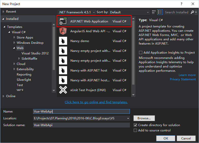Open the Location path dropdown arrow
This screenshot has width=199, height=143.
pyautogui.click(x=128, y=118)
